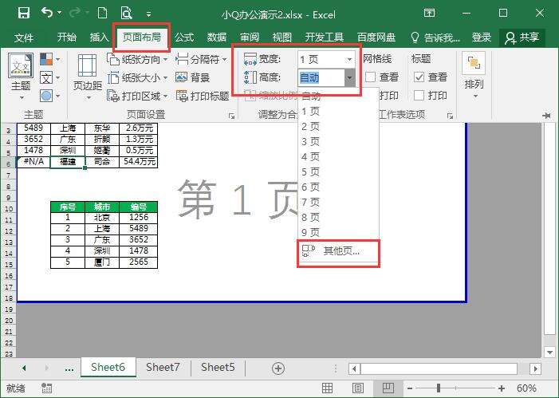The height and width of the screenshot is (398, 559).
Task: Uncheck the 标题 查看 checkbox
Action: point(419,77)
